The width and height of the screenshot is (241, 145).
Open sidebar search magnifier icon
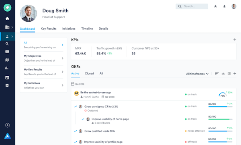pos(7,44)
